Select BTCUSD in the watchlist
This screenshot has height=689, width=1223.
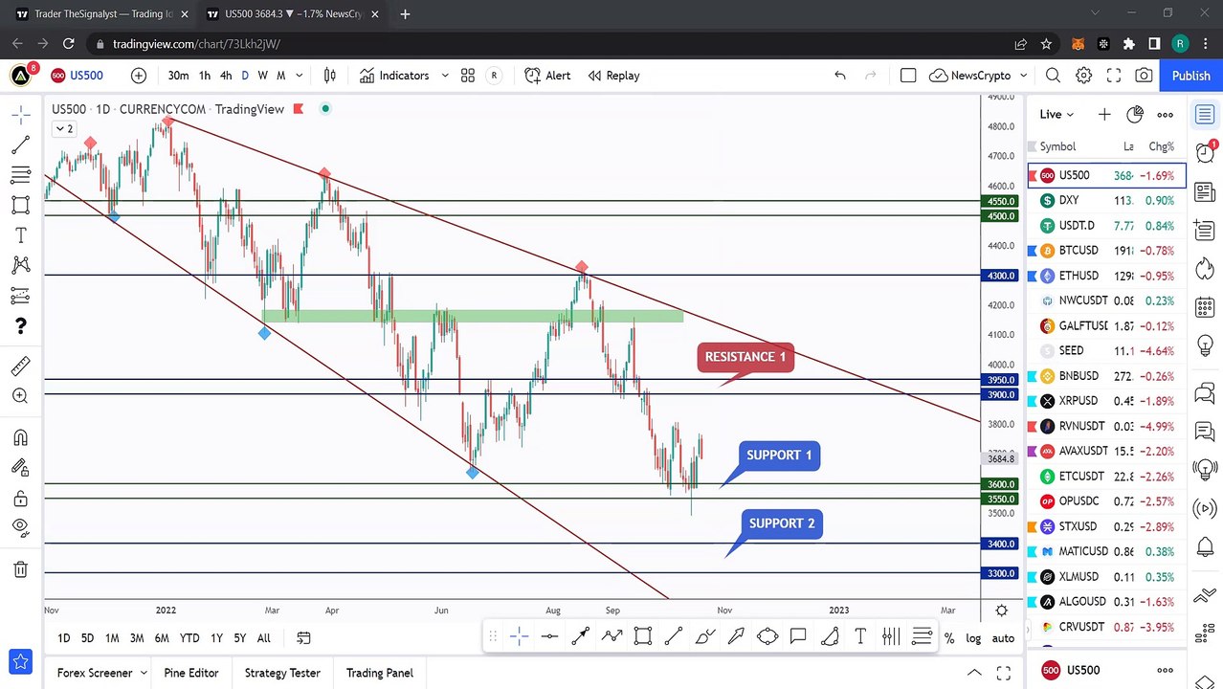1107,251
